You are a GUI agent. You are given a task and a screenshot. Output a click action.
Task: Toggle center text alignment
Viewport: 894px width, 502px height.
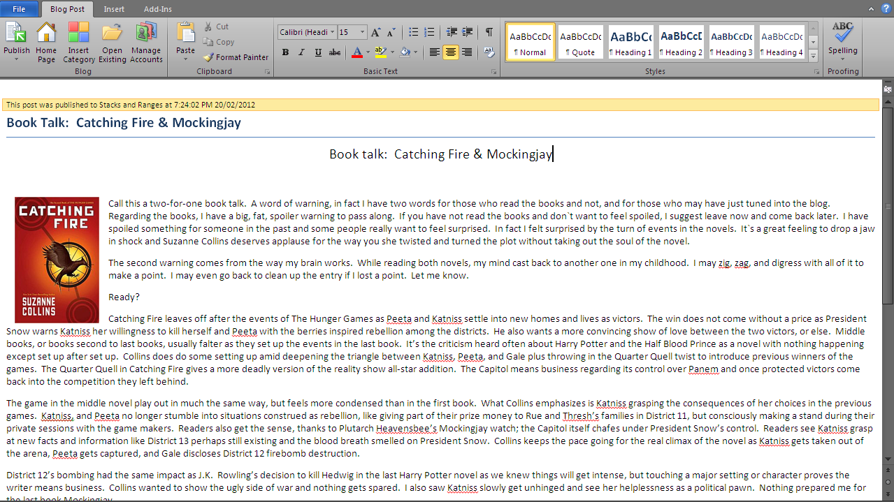tap(450, 52)
